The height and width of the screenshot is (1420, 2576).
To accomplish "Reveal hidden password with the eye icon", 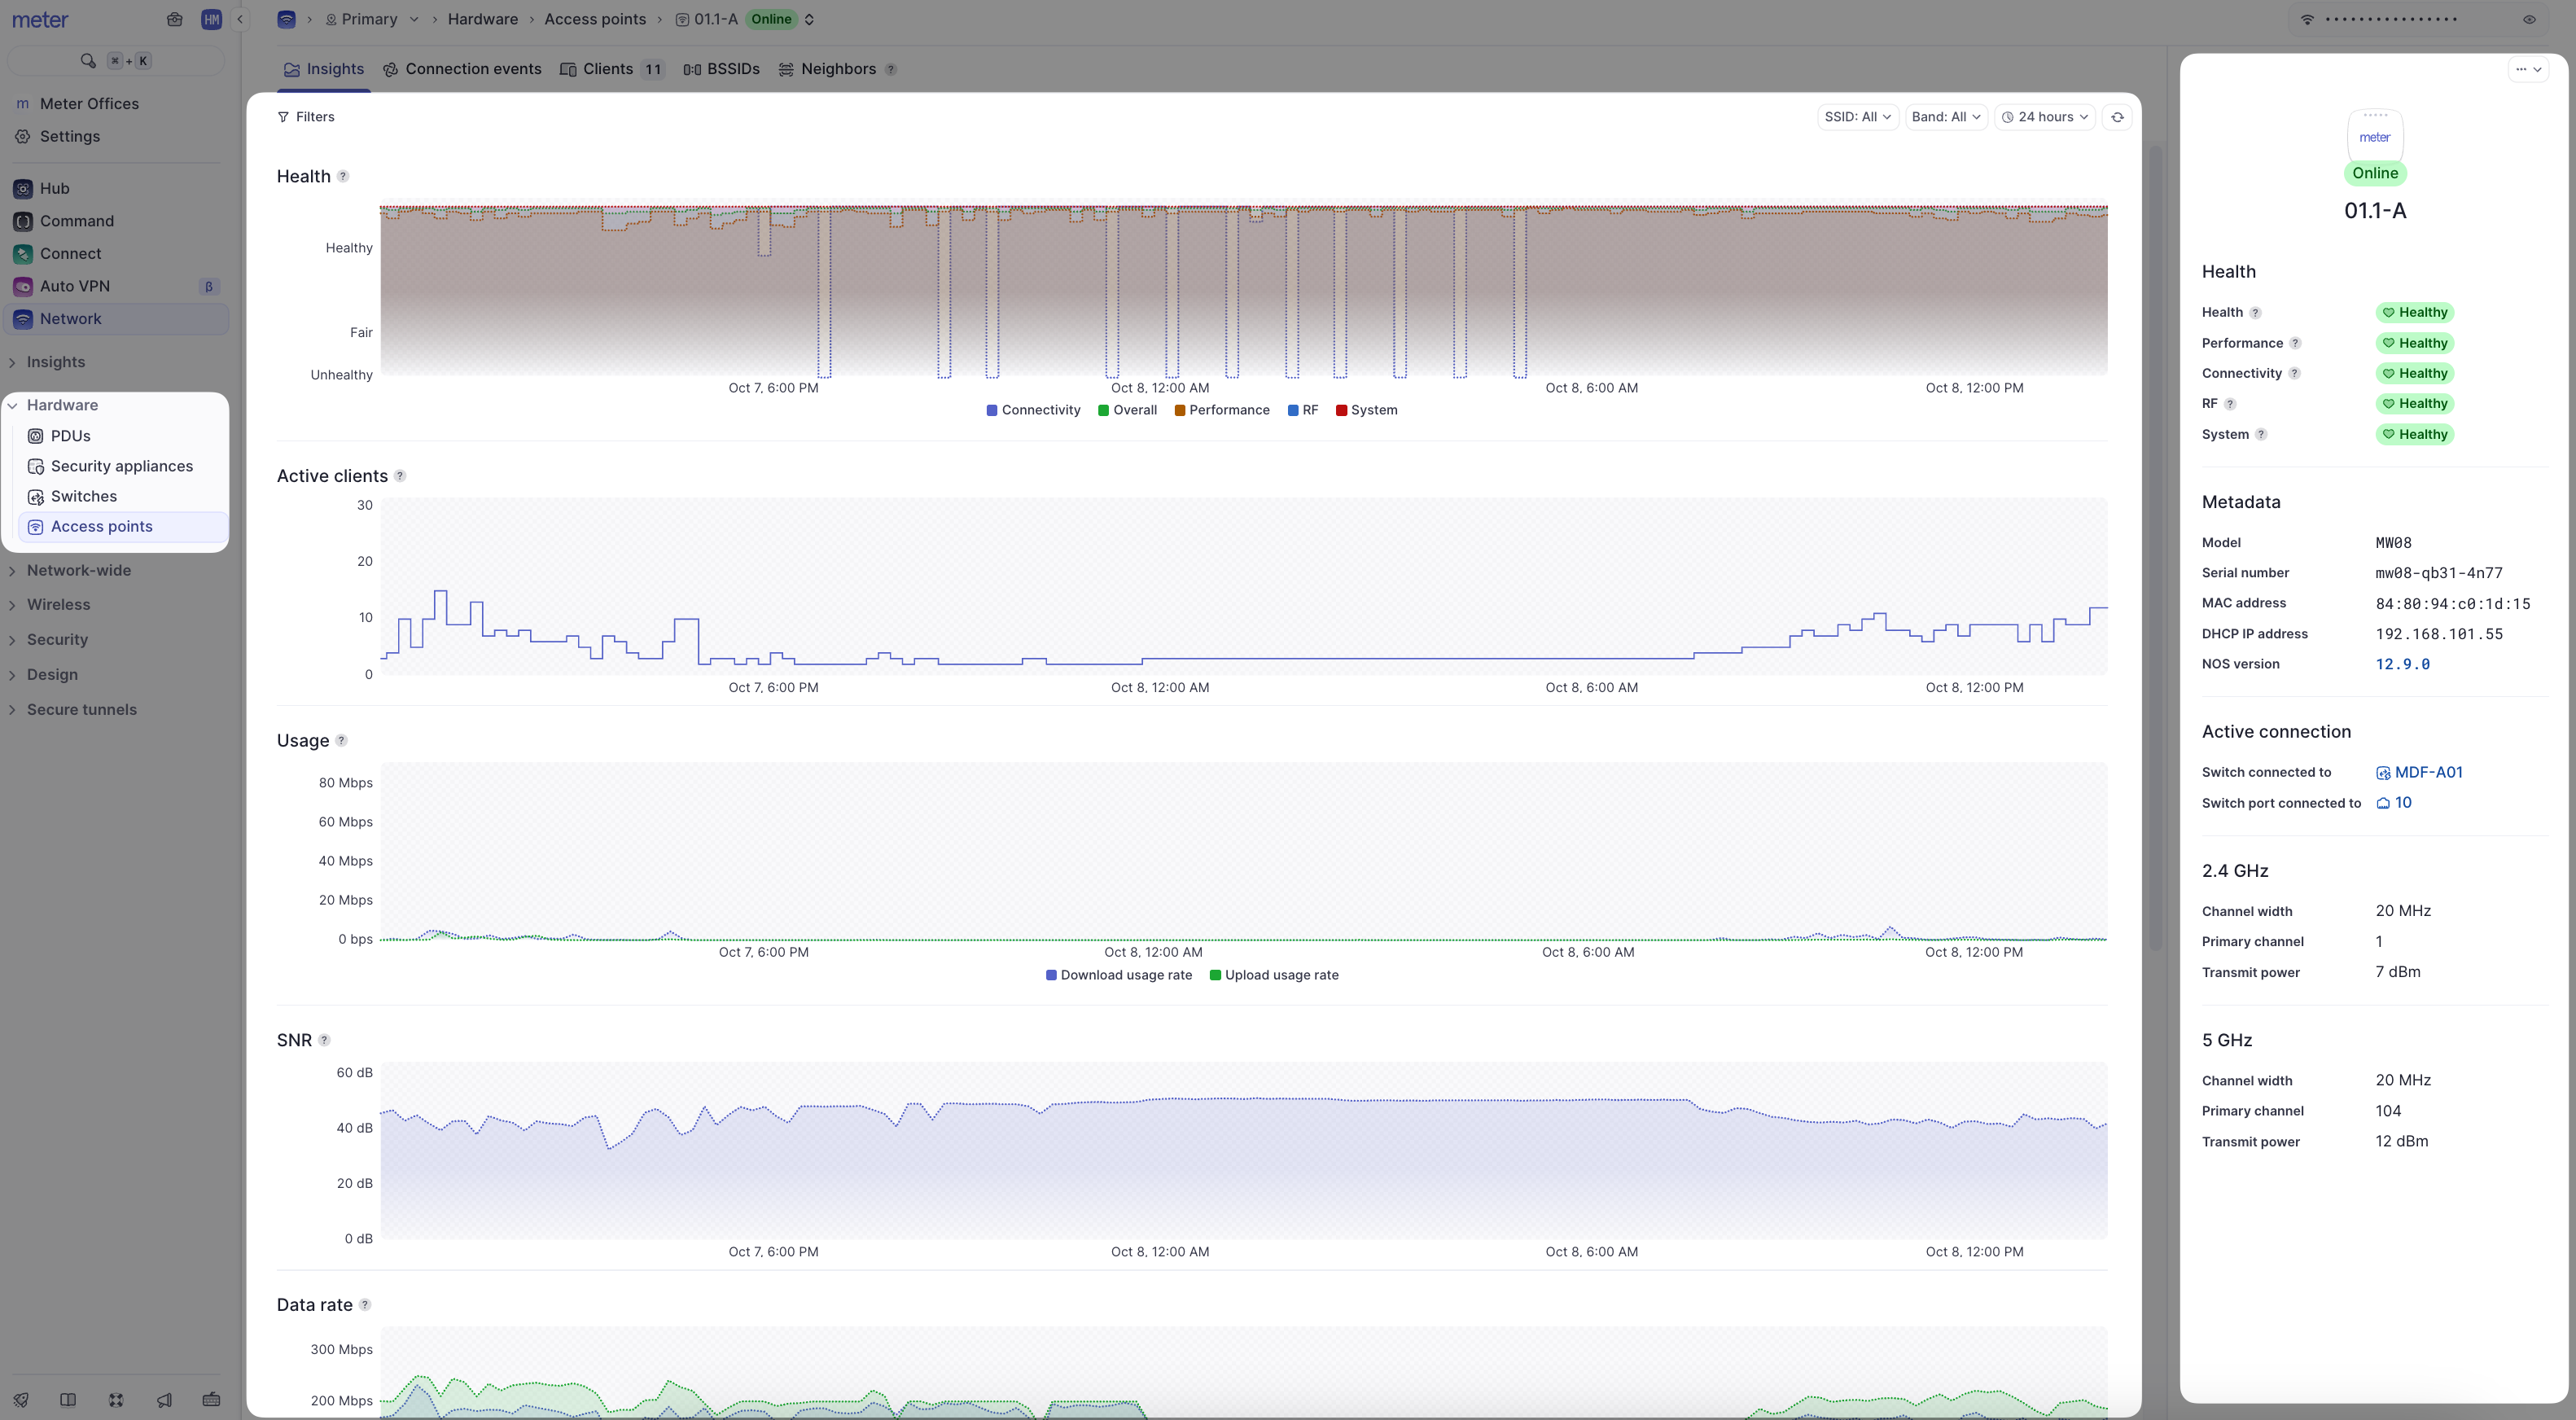I will pos(2529,19).
